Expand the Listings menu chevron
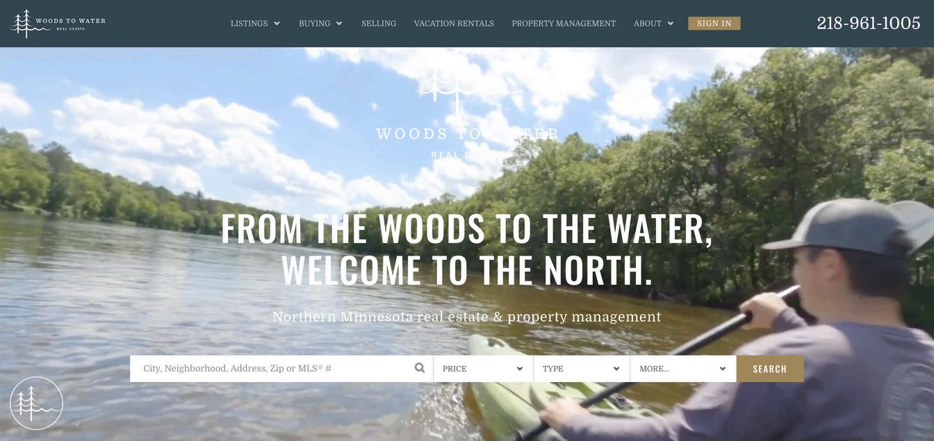 [x=277, y=24]
